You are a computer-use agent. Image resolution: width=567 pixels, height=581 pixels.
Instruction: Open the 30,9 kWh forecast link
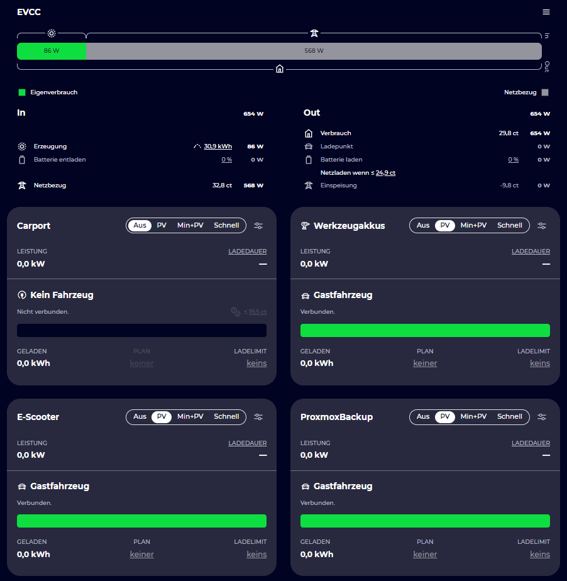(x=217, y=147)
